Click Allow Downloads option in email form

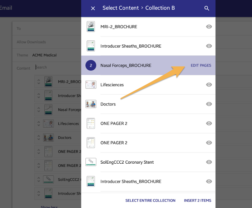point(31,42)
